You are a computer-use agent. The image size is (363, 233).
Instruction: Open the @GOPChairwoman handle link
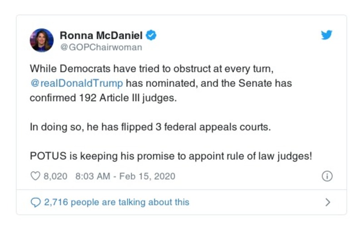pos(101,47)
